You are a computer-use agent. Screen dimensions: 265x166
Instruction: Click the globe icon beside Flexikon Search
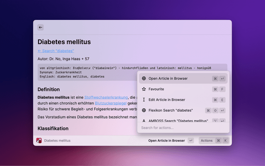pyautogui.click(x=144, y=111)
